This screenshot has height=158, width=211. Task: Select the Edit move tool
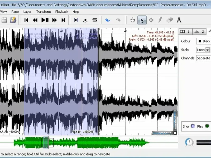click(151, 20)
